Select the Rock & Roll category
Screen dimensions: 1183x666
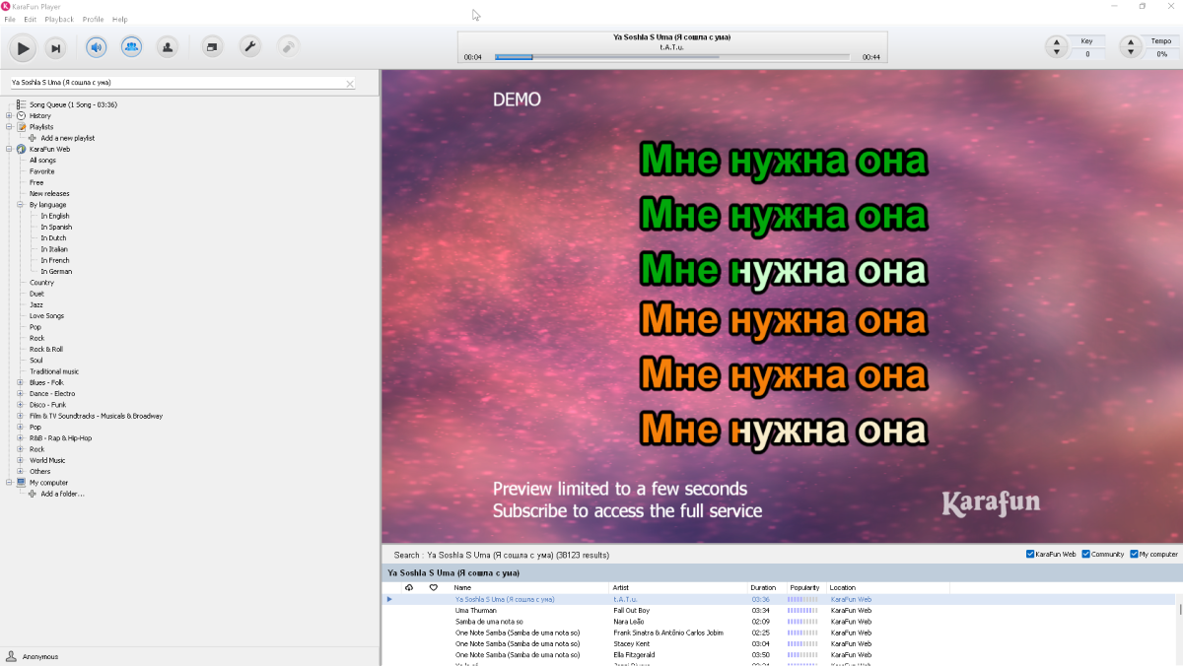tap(46, 349)
